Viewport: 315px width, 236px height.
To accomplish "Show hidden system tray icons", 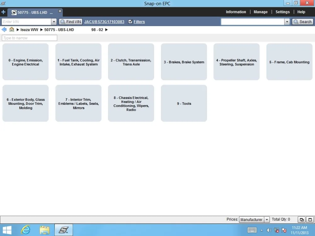I will (x=261, y=230).
